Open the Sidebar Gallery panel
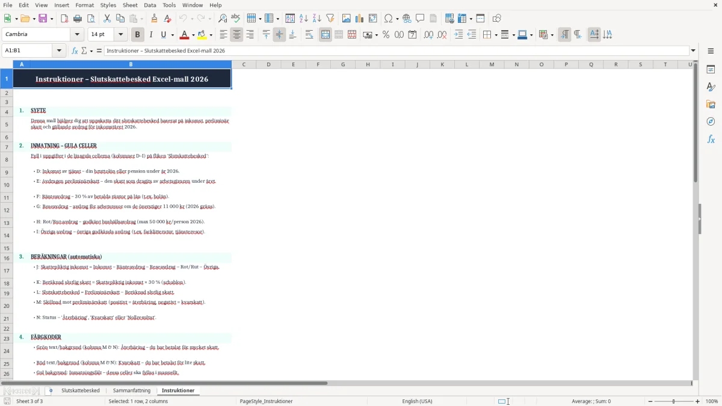Image resolution: width=722 pixels, height=406 pixels. point(711,104)
